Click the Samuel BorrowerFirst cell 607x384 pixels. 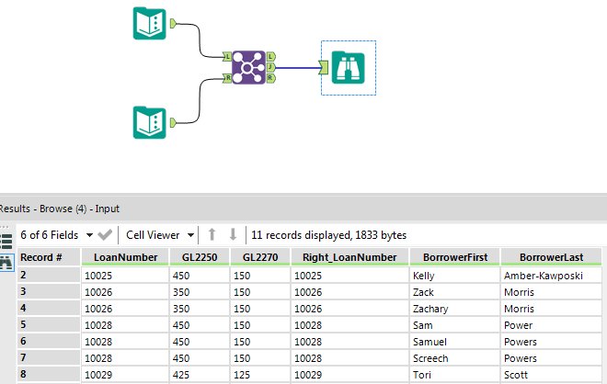coord(455,342)
